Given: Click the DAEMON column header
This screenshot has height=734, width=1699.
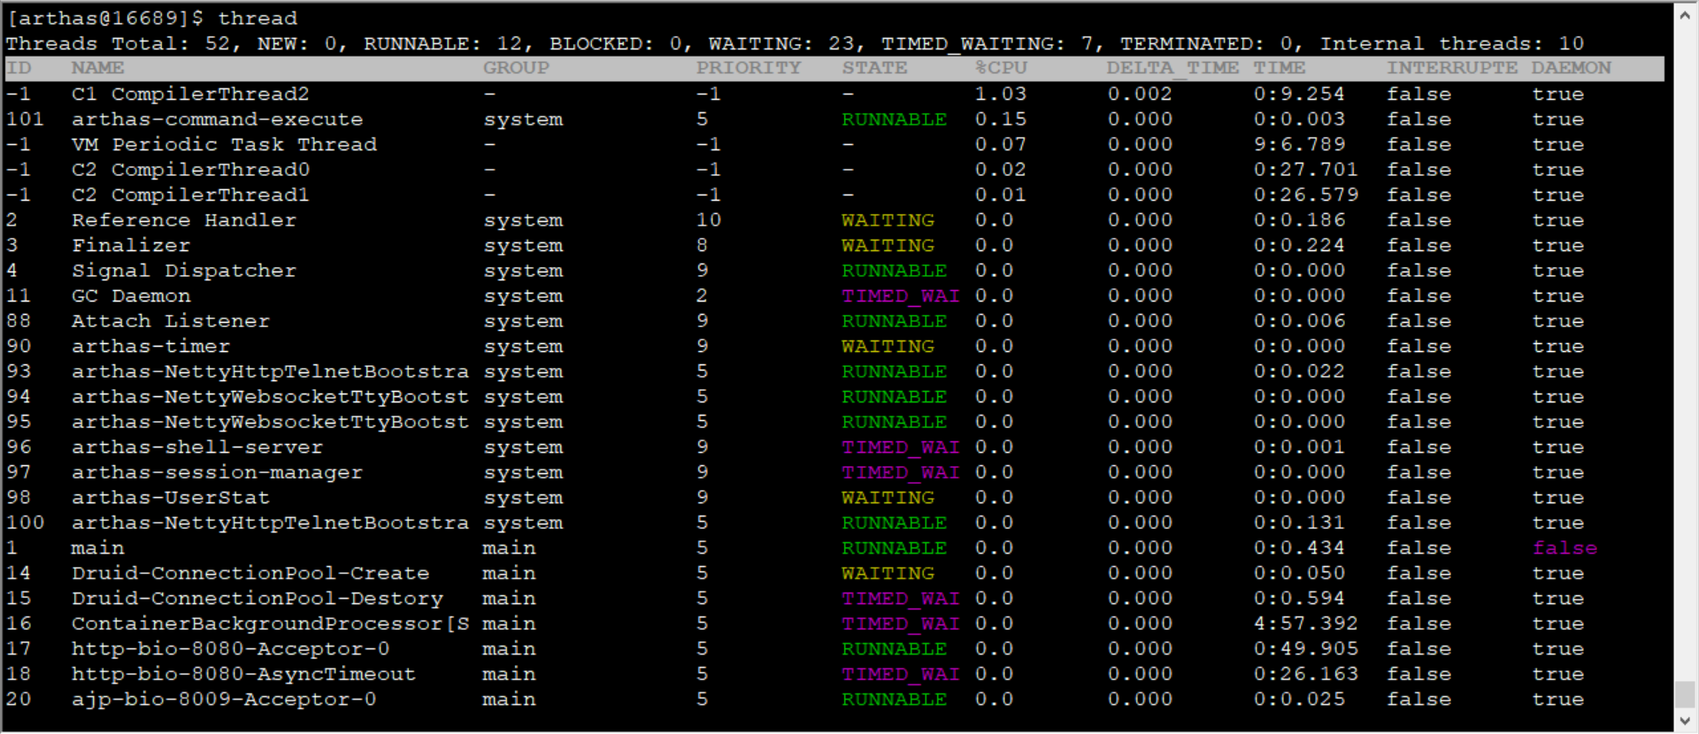Looking at the screenshot, I should 1572,68.
